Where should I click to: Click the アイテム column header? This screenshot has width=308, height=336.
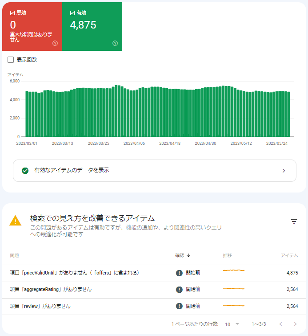click(289, 255)
